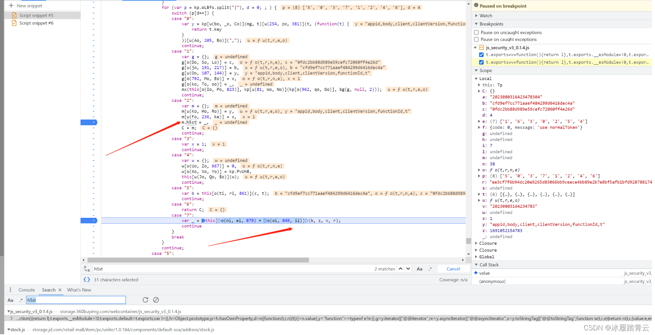The width and height of the screenshot is (655, 335).
Task: Expand second Closure scope
Action: click(476, 250)
